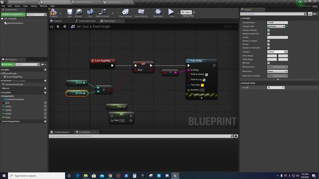The height and width of the screenshot is (179, 319).
Task: Open Chrome from the taskbar
Action: (x=110, y=176)
